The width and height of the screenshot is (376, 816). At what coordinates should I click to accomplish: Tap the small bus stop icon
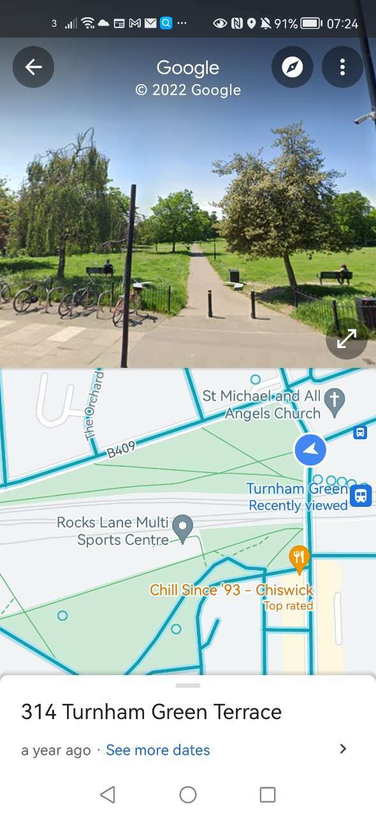pos(360,433)
